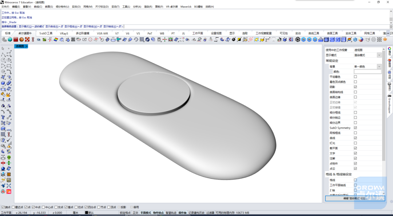Image resolution: width=393 pixels, height=216 pixels.
Task: Click the checkmark icon in left toolbar
Action: (9, 140)
